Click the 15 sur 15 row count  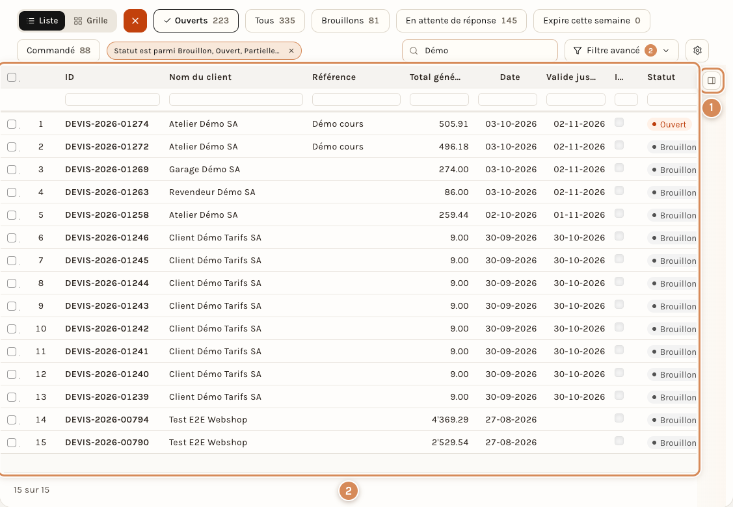click(x=31, y=489)
